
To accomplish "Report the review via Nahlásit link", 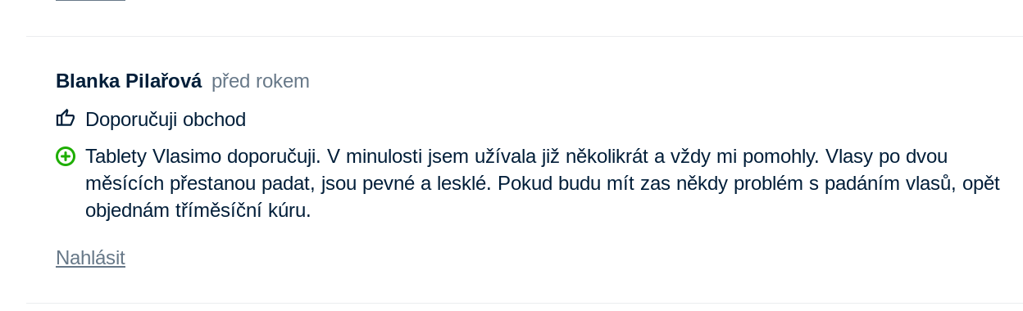I will click(90, 258).
